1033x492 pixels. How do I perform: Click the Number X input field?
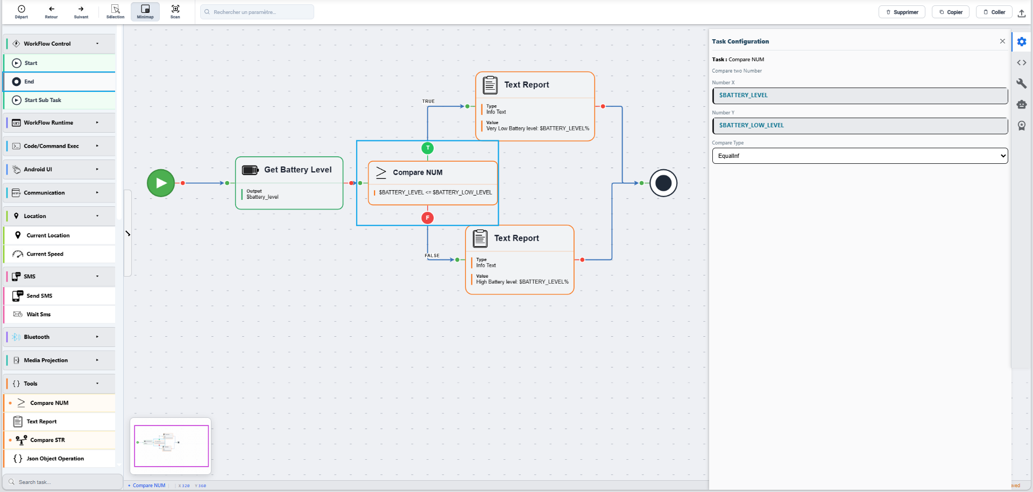(x=860, y=96)
